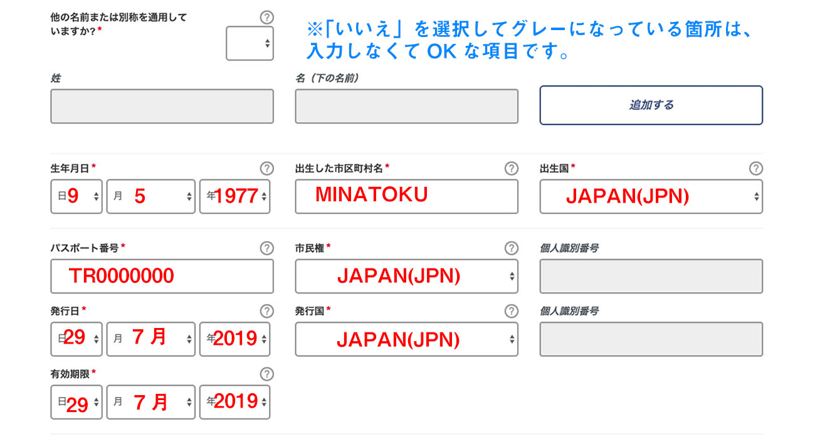Viewport: 815px width, 439px height.
Task: Open the 有効期限 expiry month dropdown
Action: tap(150, 402)
